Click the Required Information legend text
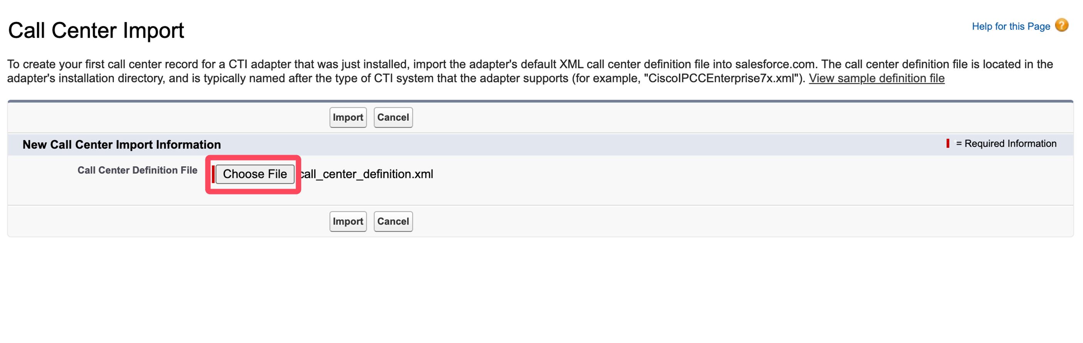 coord(1006,144)
